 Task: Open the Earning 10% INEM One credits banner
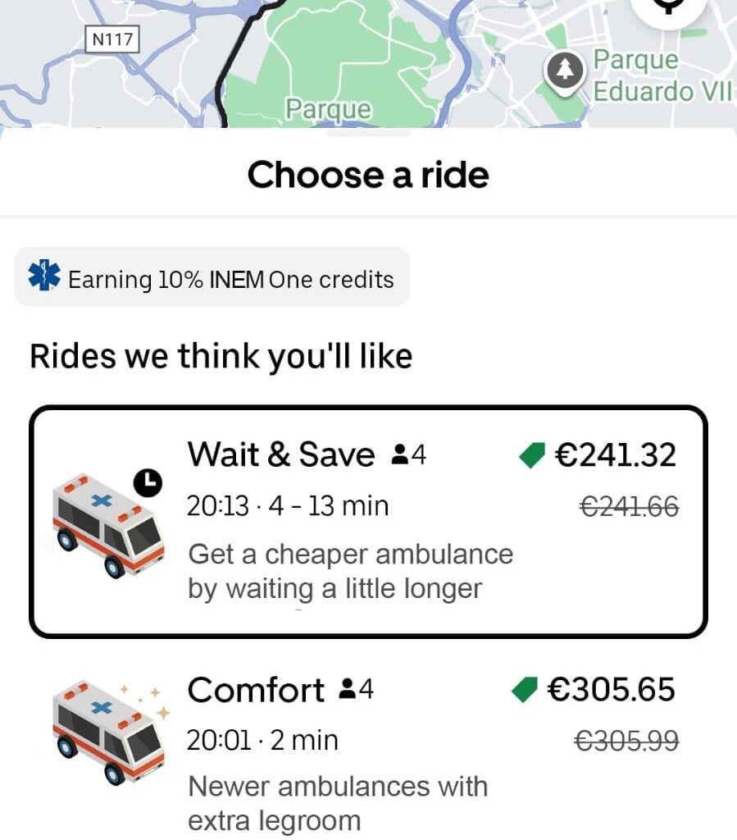[212, 278]
